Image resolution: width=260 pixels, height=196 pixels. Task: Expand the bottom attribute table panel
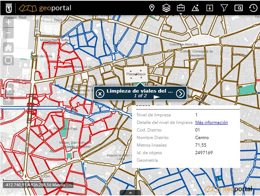pos(131,193)
